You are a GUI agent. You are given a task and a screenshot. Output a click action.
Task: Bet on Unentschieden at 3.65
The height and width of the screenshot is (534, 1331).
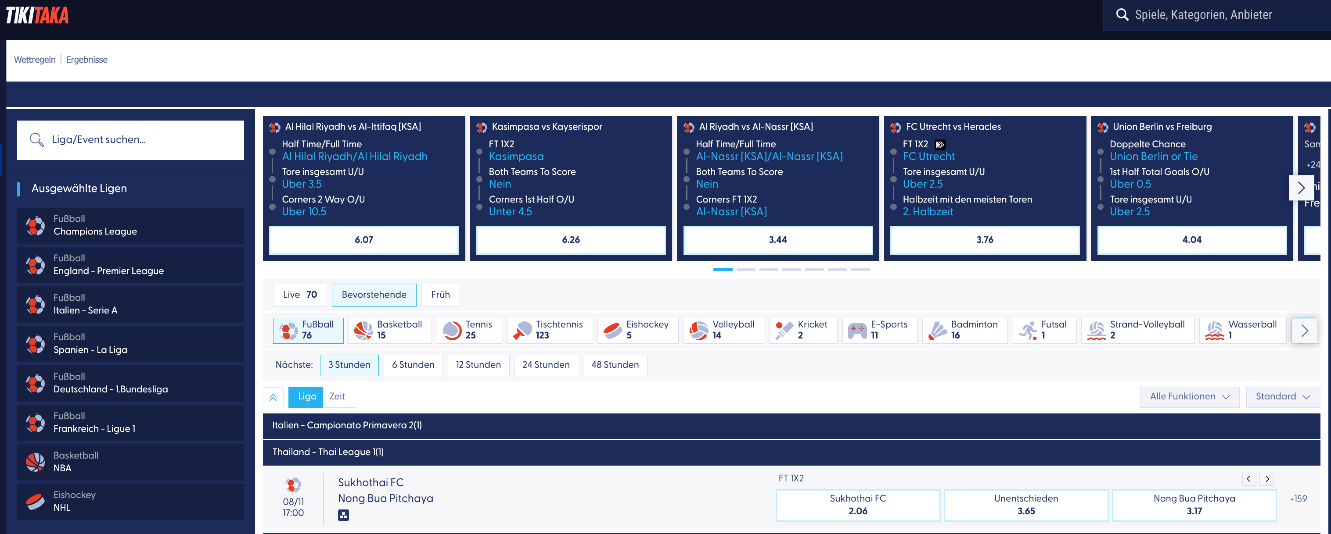click(x=1025, y=505)
